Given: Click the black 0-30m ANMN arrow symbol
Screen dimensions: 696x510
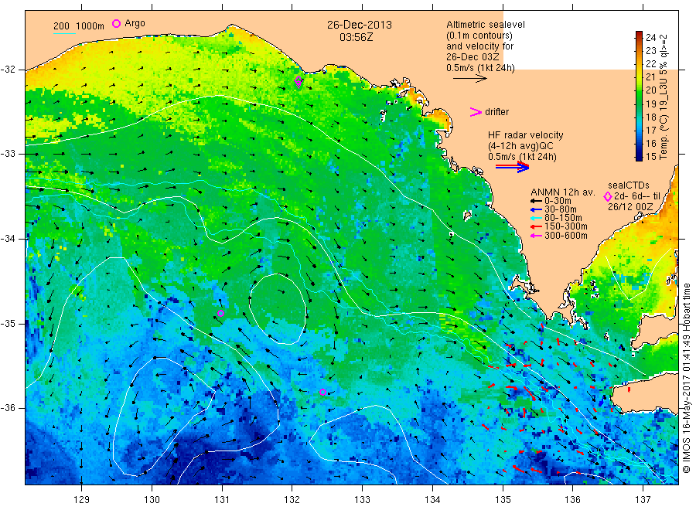Looking at the screenshot, I should (x=536, y=201).
